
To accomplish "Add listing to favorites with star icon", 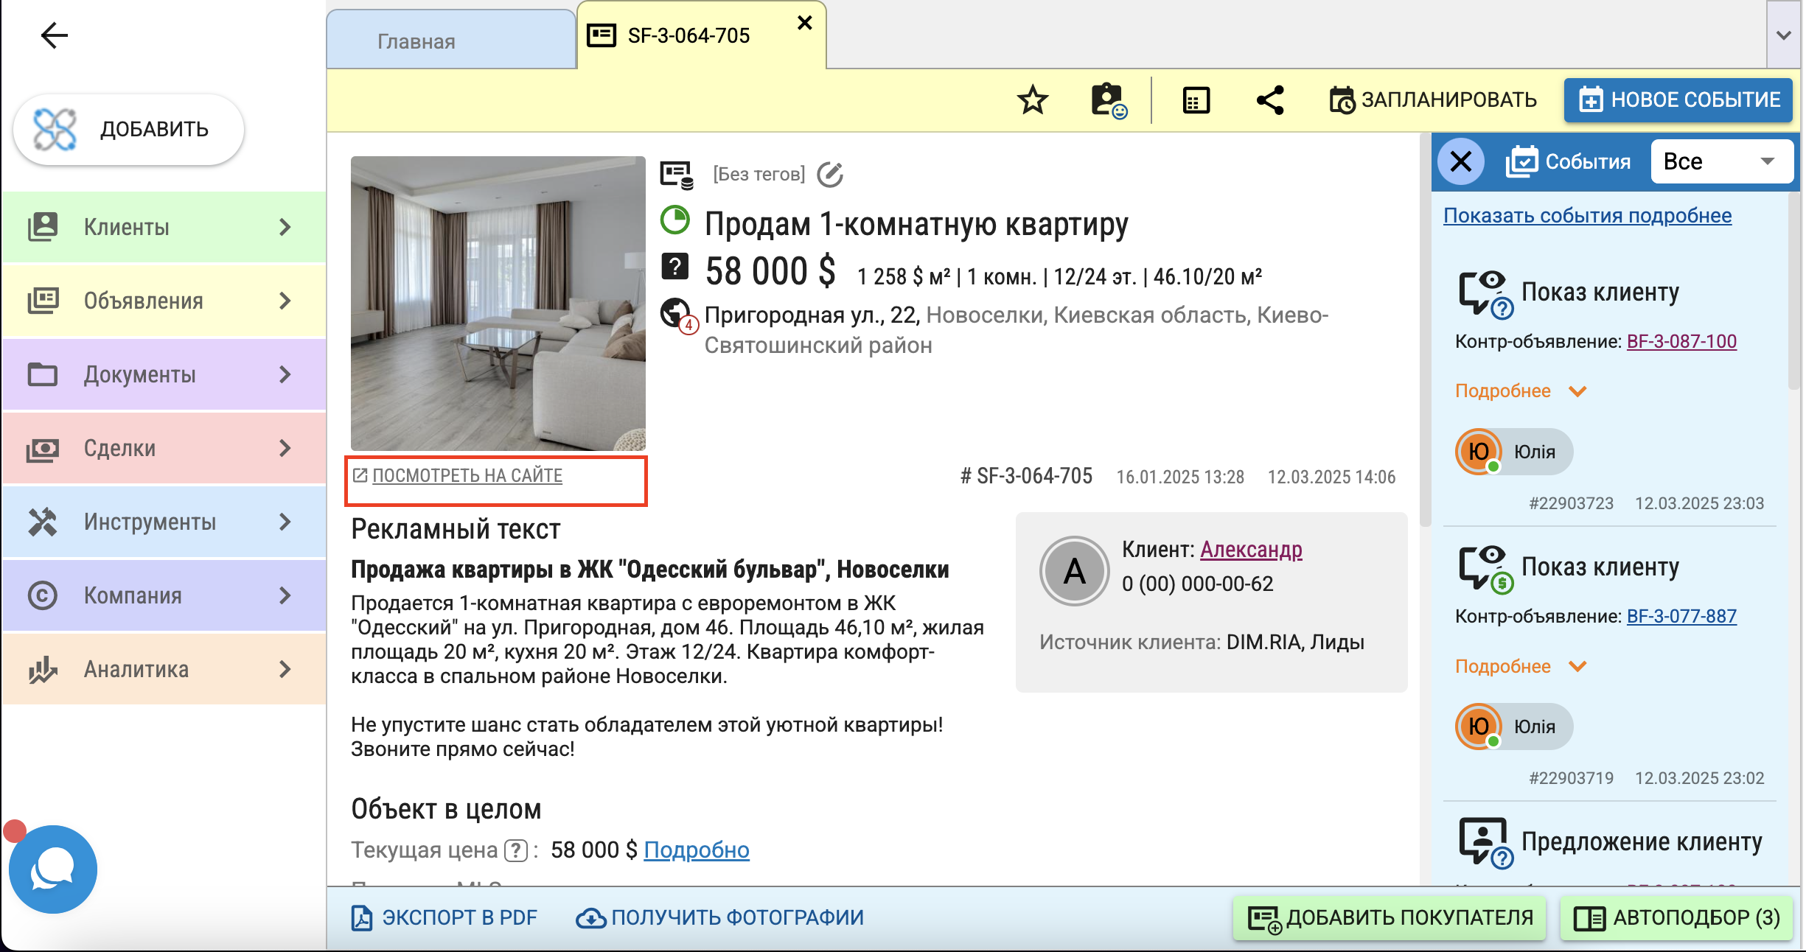I will [x=1033, y=100].
